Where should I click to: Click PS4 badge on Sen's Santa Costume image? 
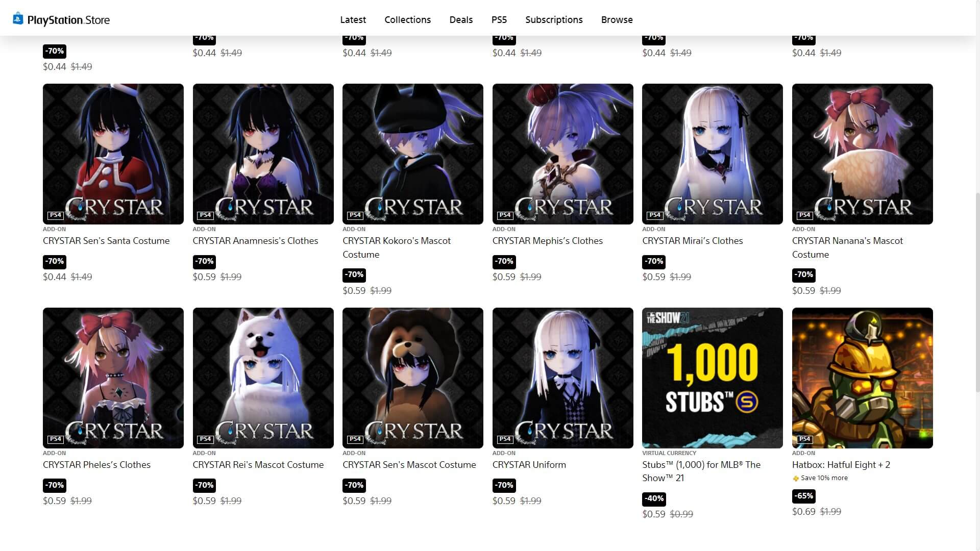(55, 215)
